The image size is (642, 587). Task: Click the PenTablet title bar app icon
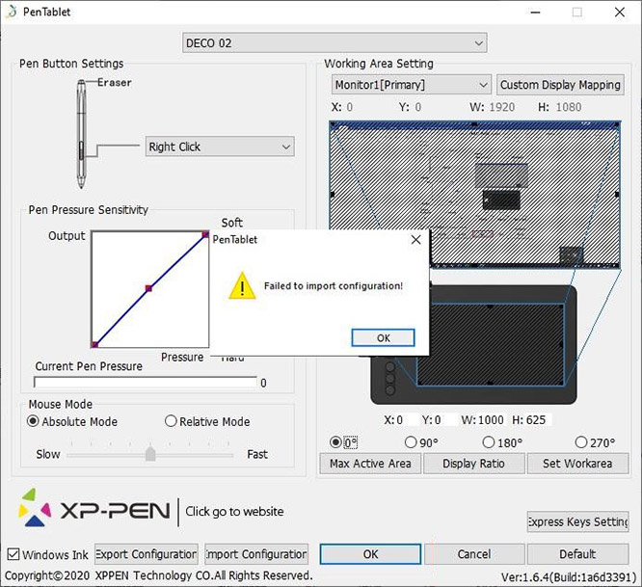(12, 12)
